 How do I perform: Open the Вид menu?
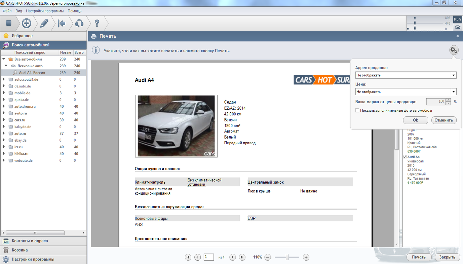coord(19,11)
